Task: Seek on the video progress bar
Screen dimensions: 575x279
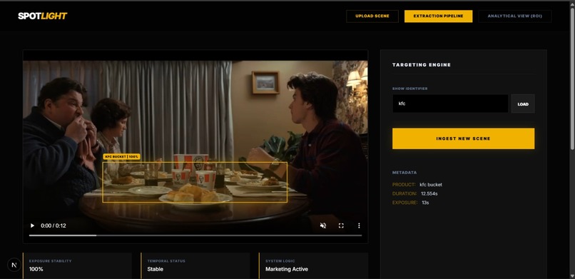Action: pyautogui.click(x=195, y=235)
